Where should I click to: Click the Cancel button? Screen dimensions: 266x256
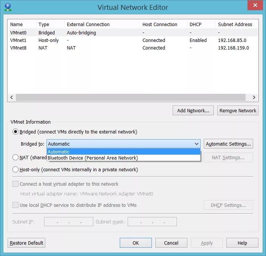coord(171,243)
